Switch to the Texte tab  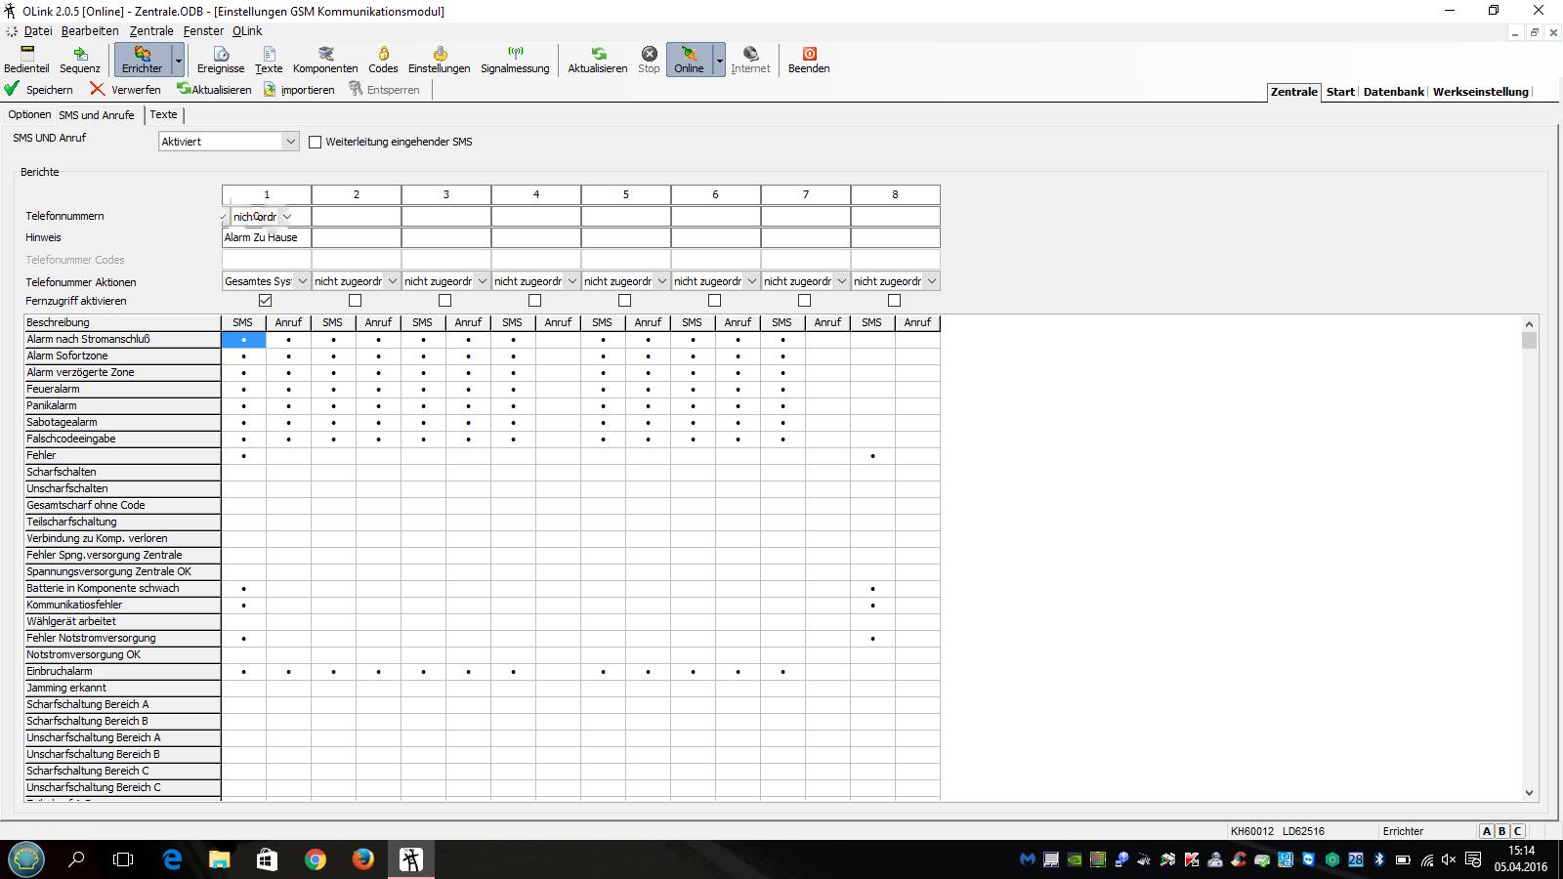tap(163, 114)
